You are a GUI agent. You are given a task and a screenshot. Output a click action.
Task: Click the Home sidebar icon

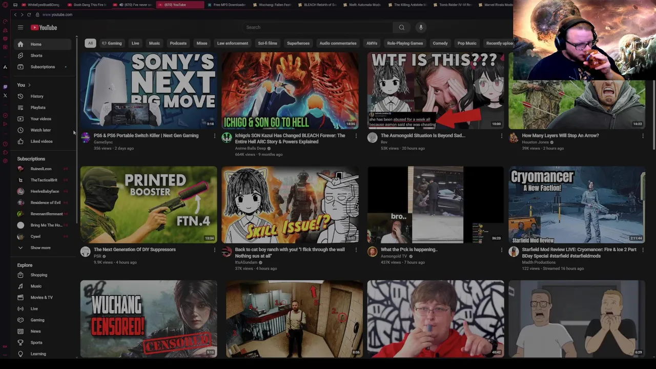tap(20, 44)
